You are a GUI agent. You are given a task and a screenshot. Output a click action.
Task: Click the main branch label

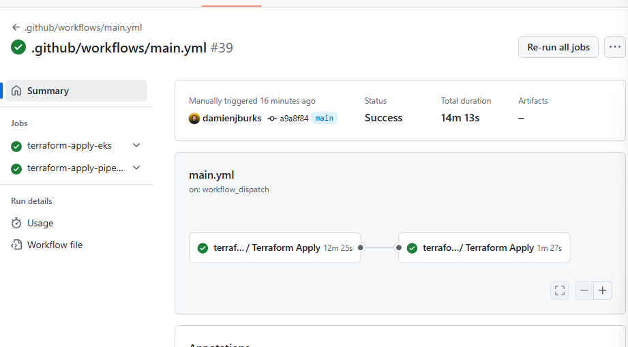pos(324,118)
